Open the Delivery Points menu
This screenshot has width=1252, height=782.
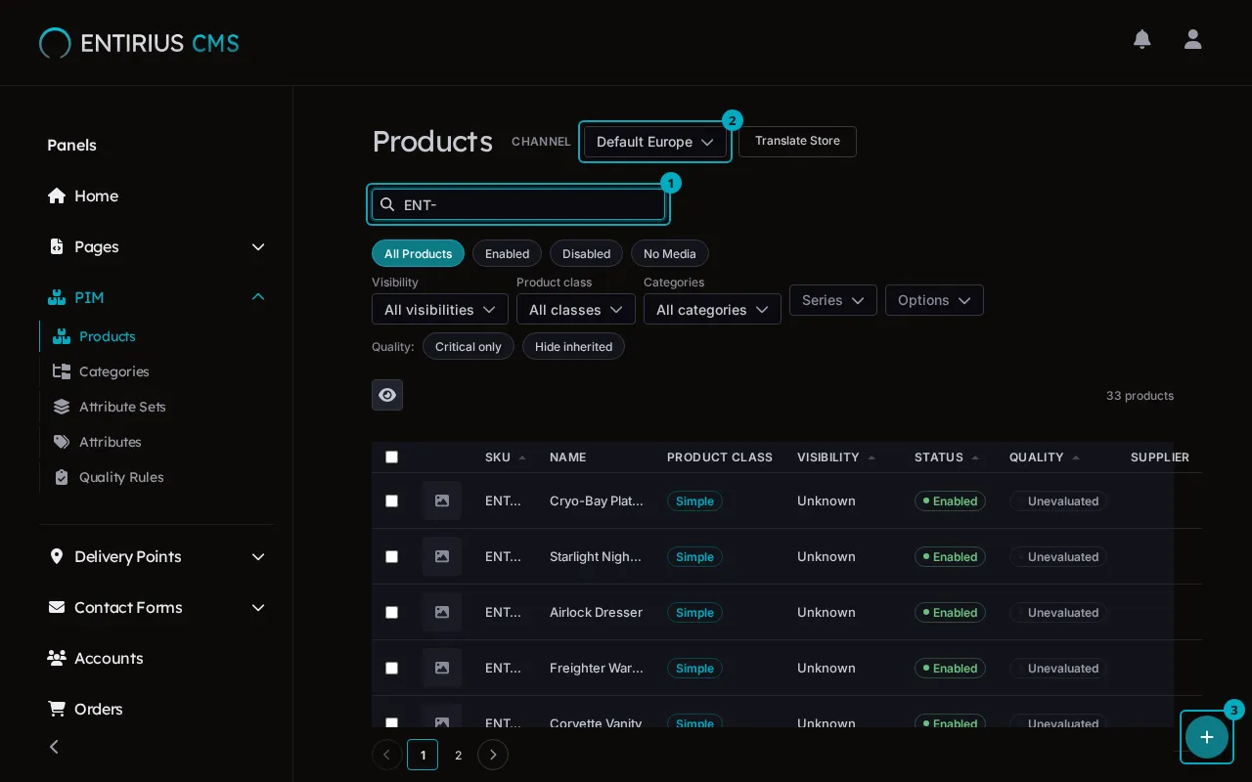pyautogui.click(x=127, y=556)
